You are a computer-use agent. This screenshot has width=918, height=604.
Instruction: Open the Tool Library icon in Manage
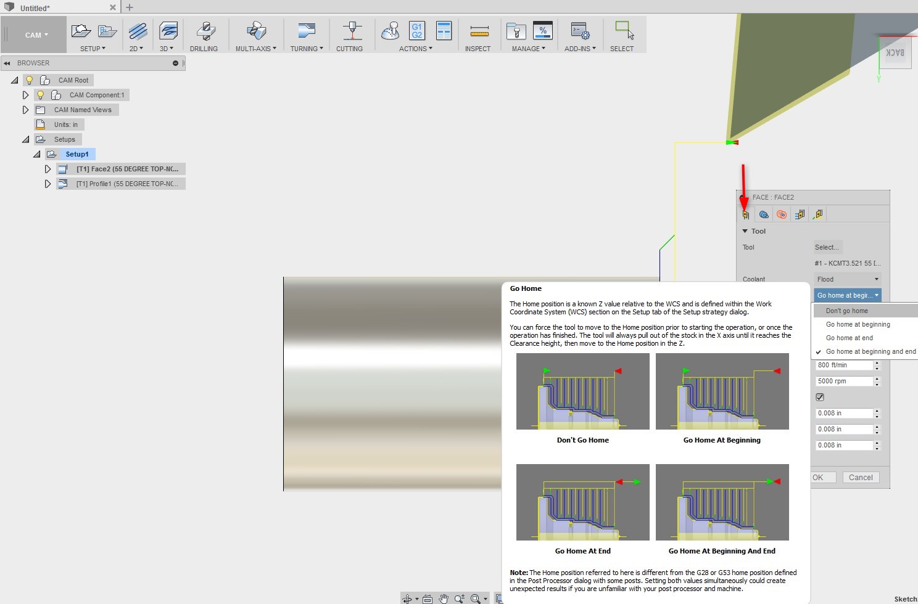[x=515, y=31]
